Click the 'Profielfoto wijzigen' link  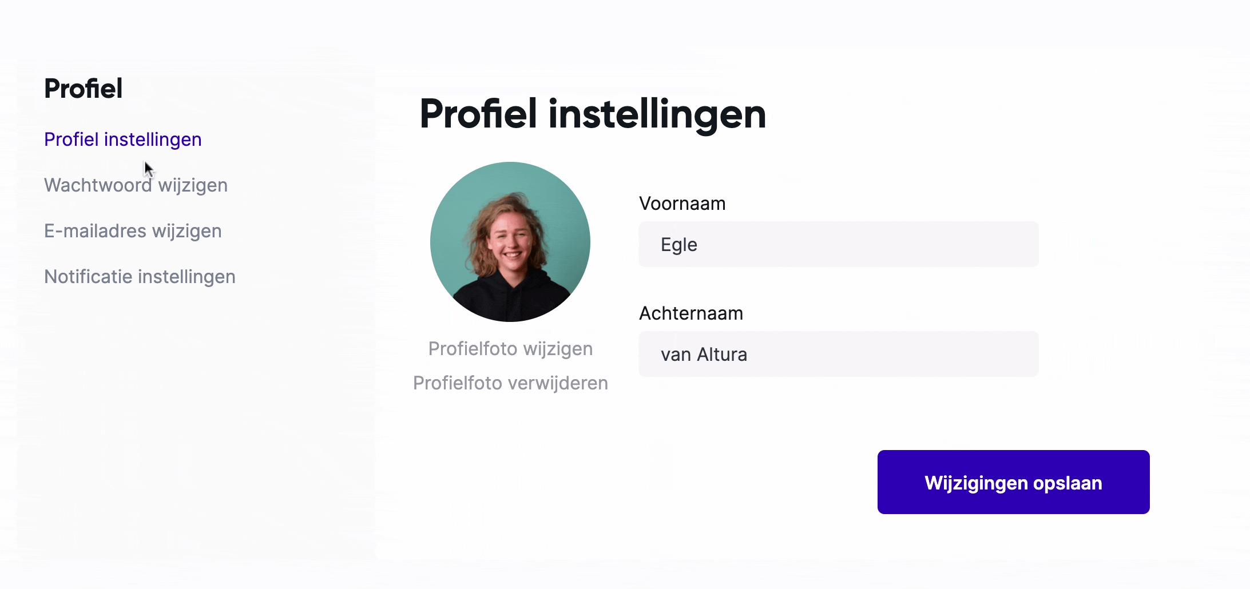coord(510,349)
